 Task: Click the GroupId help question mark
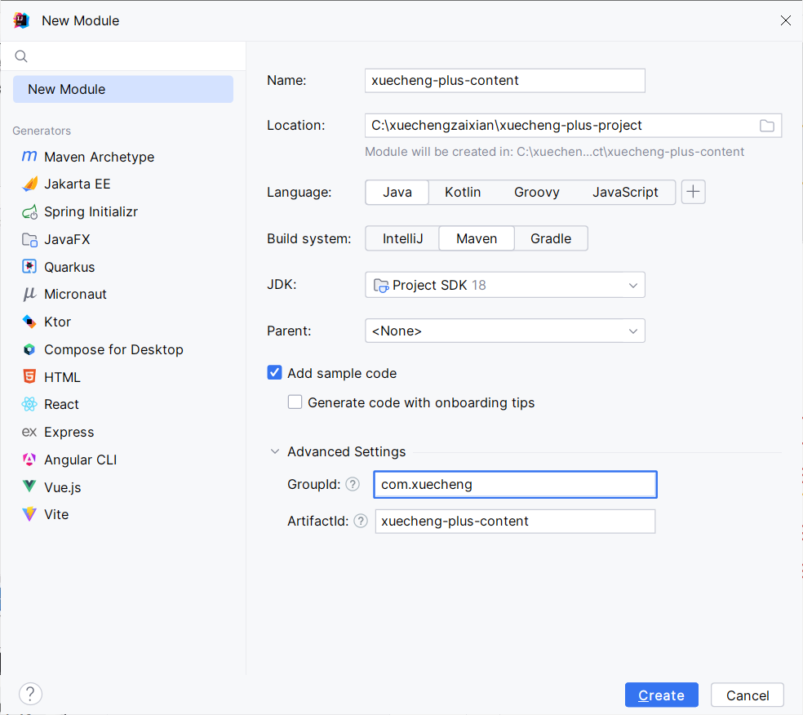(x=353, y=484)
